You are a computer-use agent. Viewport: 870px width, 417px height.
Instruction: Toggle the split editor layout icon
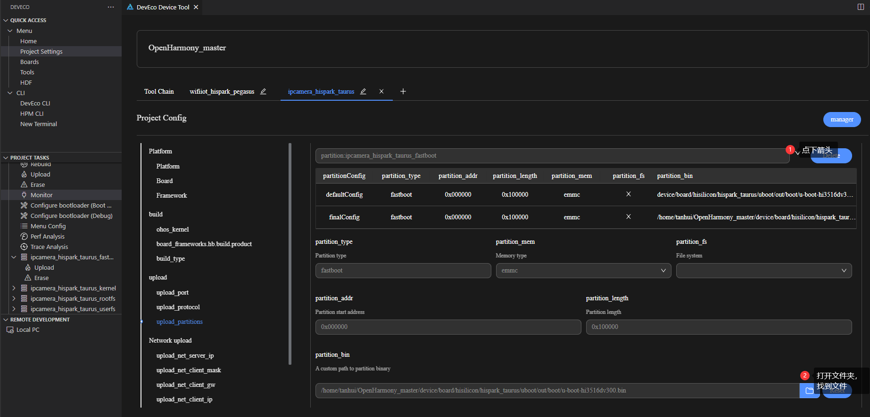(x=861, y=7)
